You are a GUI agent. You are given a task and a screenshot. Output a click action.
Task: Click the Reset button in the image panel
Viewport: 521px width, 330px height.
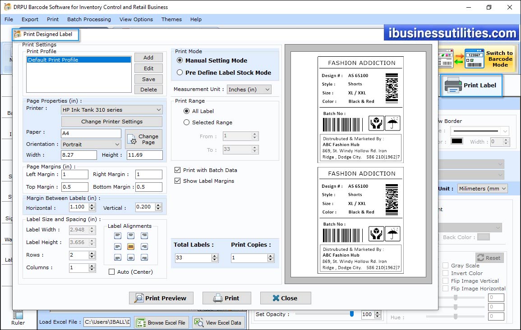[489, 258]
